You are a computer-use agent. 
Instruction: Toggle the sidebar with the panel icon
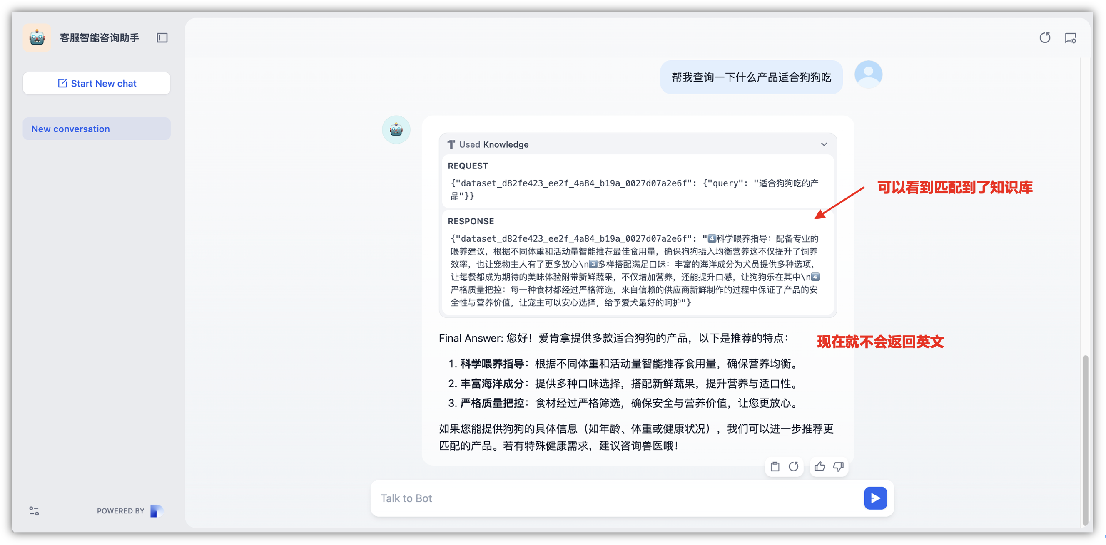(x=162, y=38)
